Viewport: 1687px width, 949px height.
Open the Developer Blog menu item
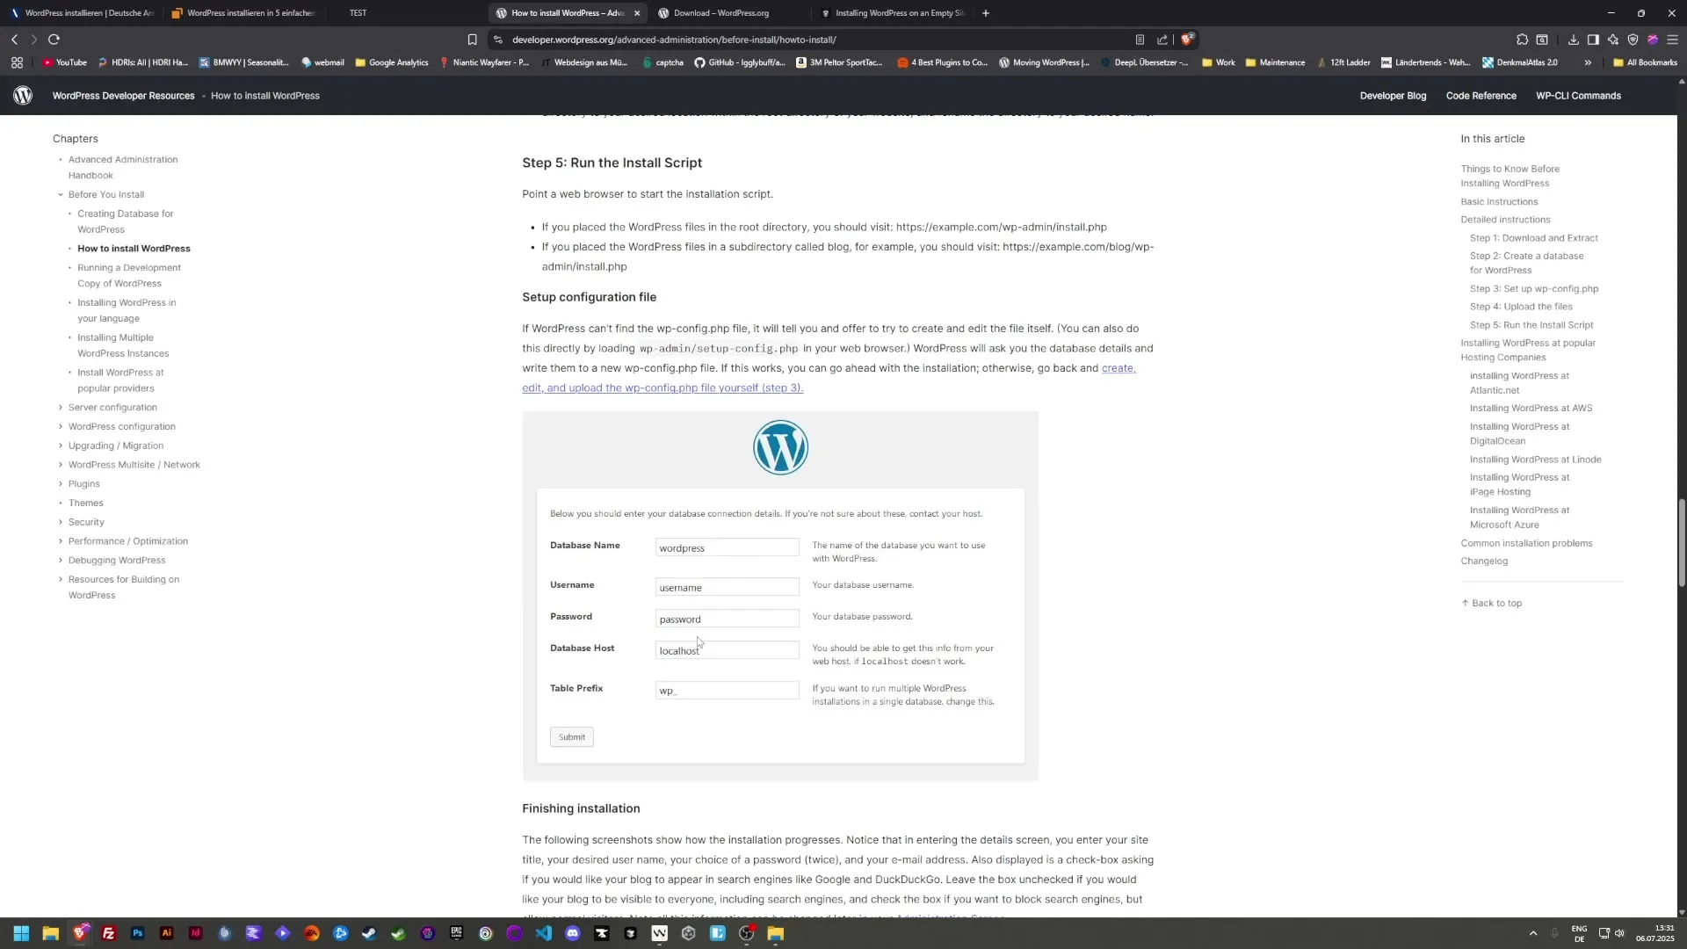click(x=1393, y=95)
